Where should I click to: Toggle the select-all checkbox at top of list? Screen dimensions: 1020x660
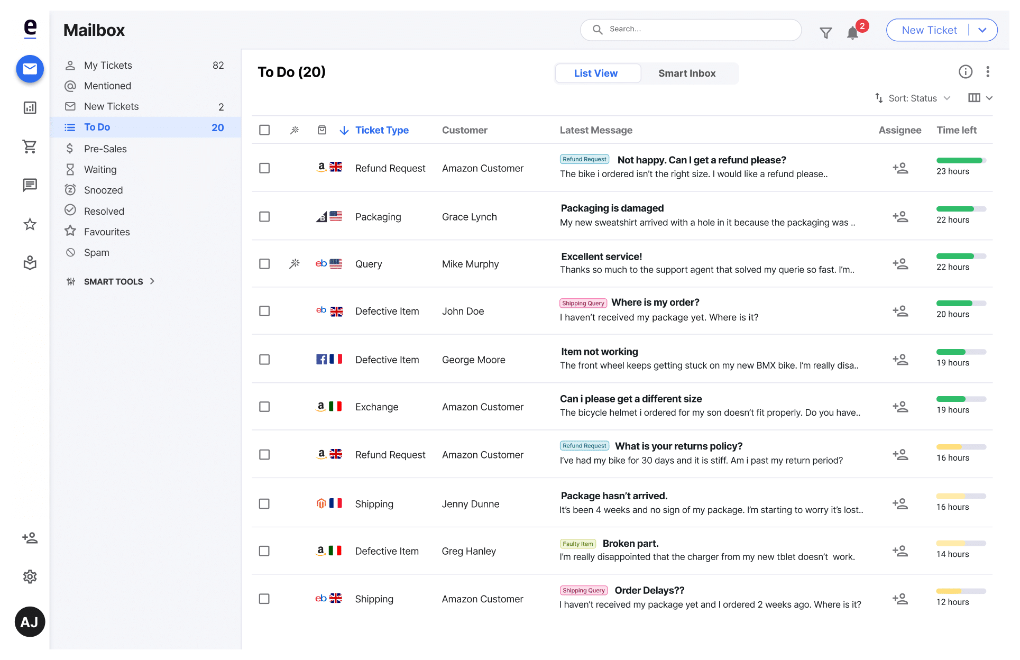point(265,130)
